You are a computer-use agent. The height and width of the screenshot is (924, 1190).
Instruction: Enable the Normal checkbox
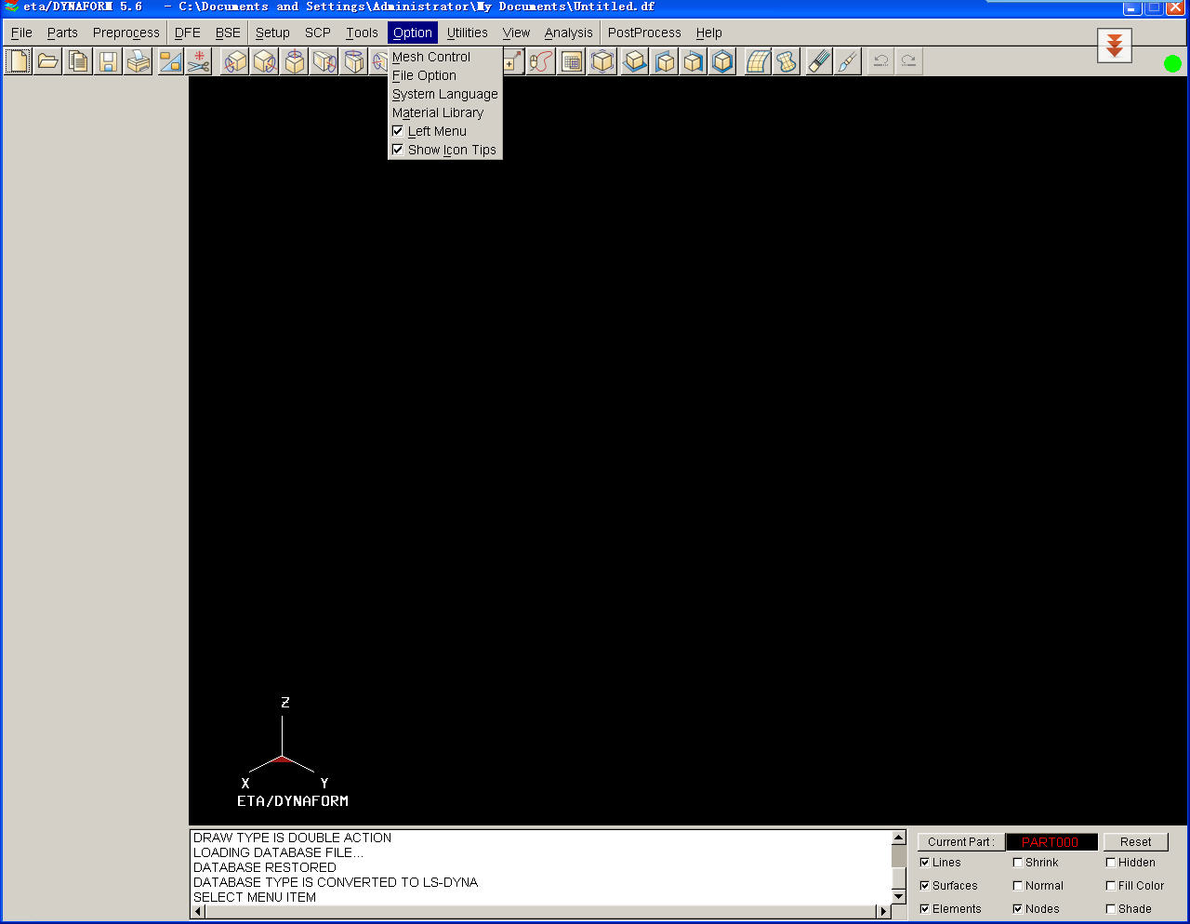click(x=1018, y=886)
